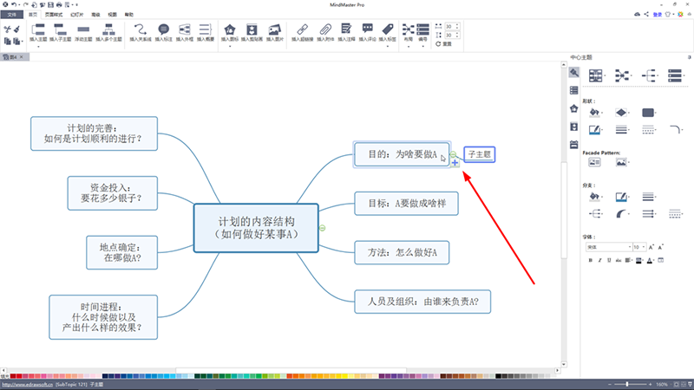Select the central topic 计划的内容结构 node
Screen dimensions: 694x390
coord(256,228)
